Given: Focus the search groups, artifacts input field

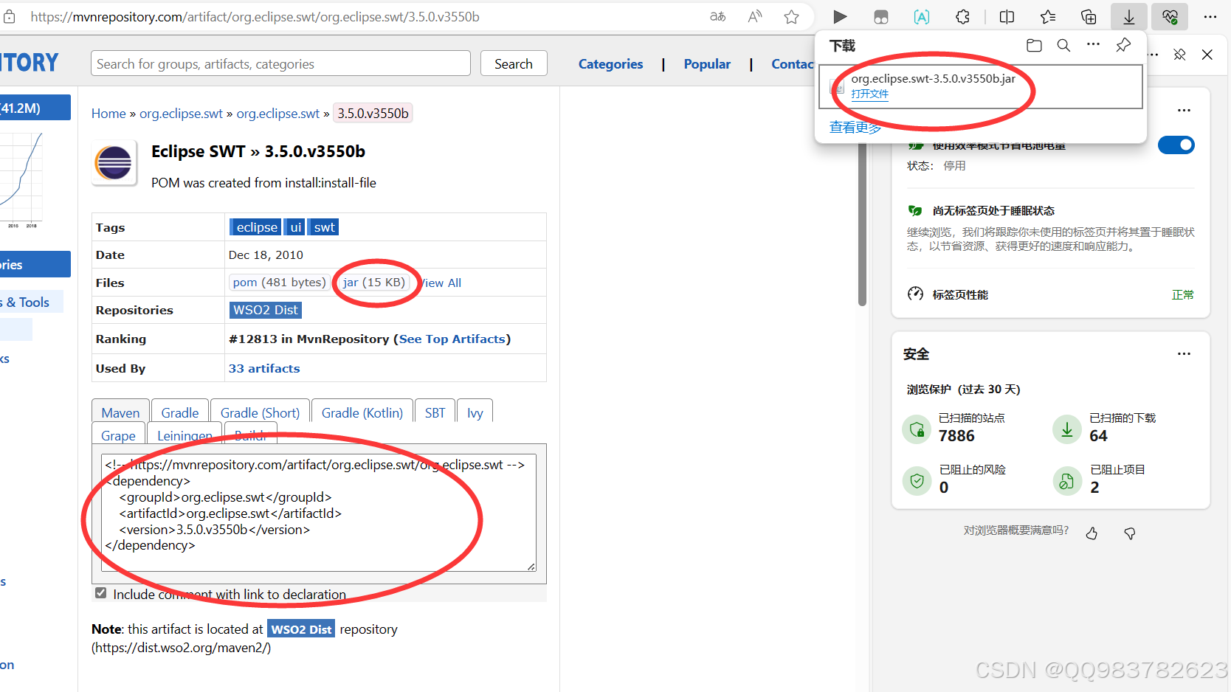Looking at the screenshot, I should [x=280, y=63].
